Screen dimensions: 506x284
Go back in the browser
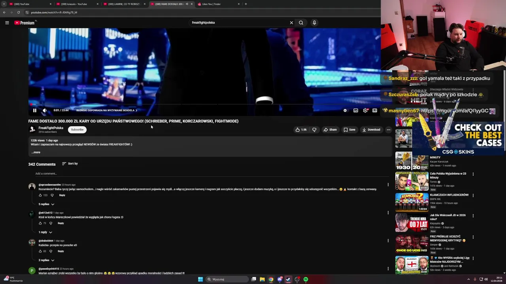click(x=4, y=12)
